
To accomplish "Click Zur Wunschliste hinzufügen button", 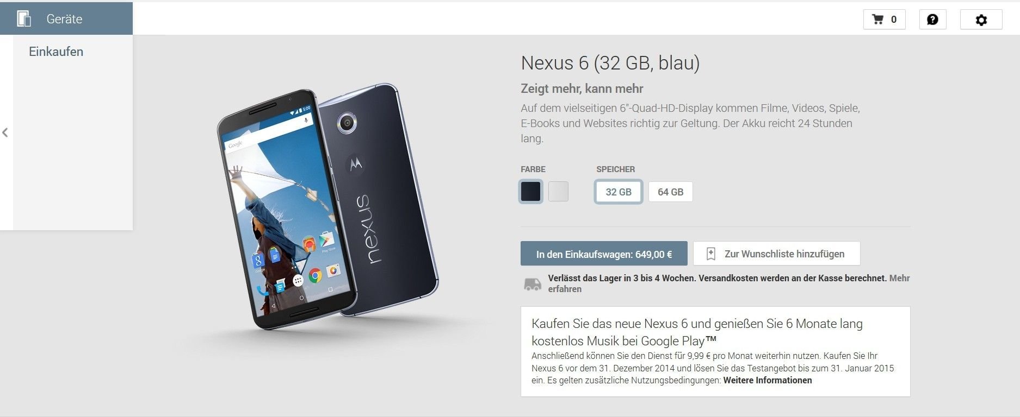I will coord(777,254).
